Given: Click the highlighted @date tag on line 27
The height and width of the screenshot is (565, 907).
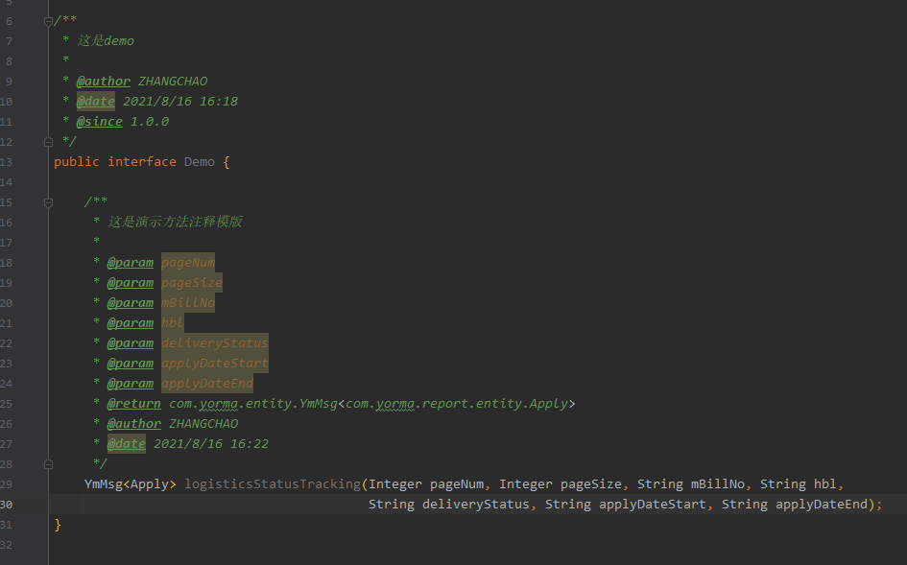Looking at the screenshot, I should pos(127,443).
